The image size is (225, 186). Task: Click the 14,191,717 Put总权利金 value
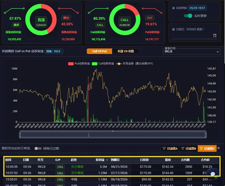152,39
